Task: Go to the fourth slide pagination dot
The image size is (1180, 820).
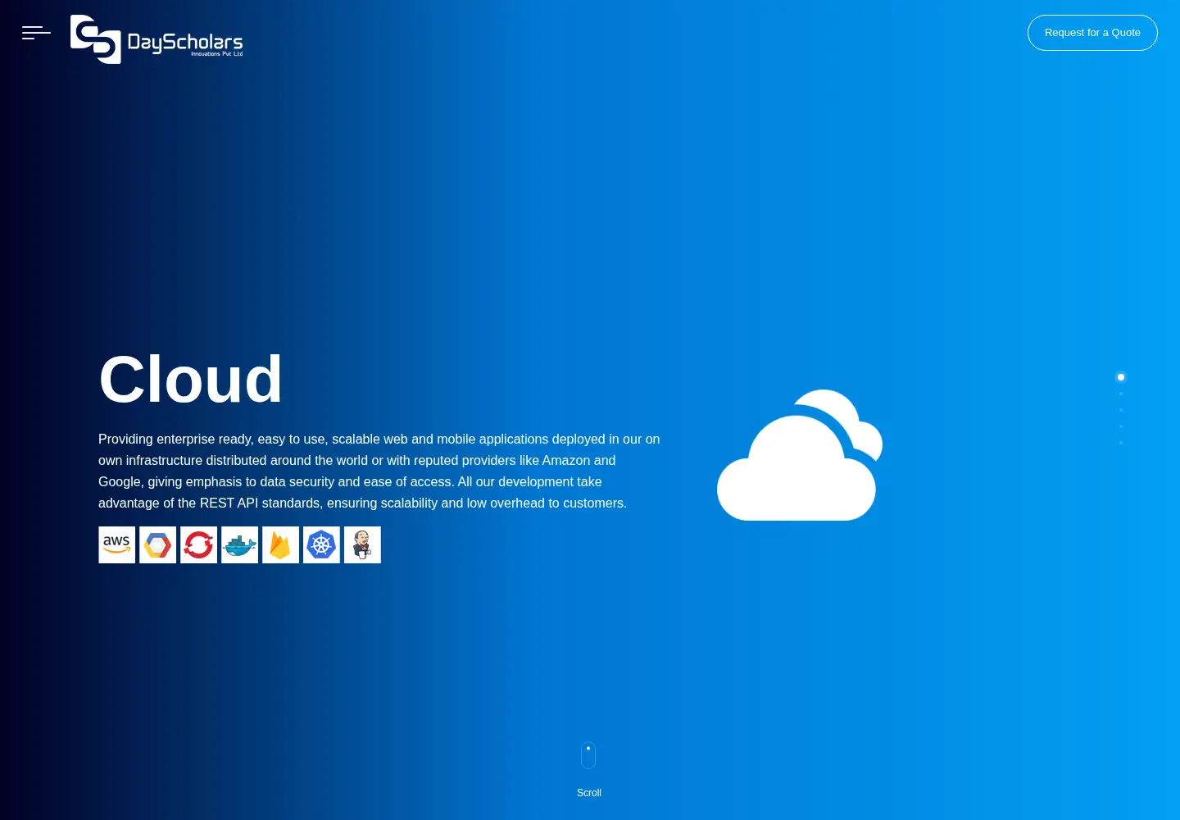Action: pos(1121,426)
